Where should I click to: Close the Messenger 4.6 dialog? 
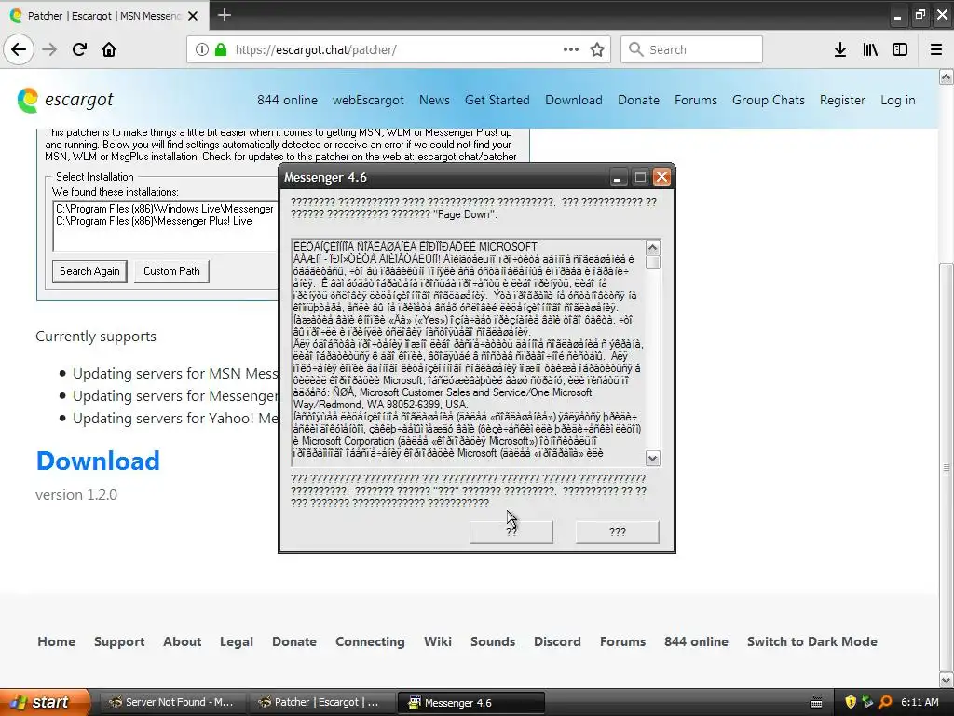pos(662,177)
